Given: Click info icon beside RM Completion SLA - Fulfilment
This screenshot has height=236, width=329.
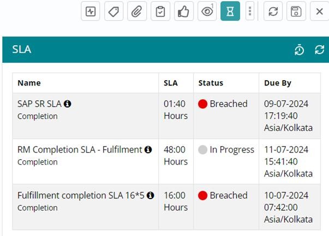Looking at the screenshot, I should [x=148, y=149].
